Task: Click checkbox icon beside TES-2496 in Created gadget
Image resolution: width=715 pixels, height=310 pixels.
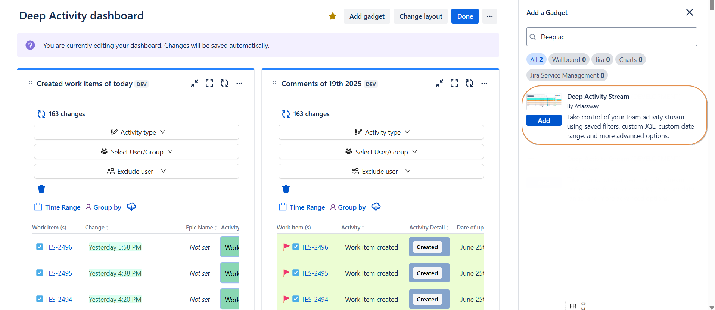Action: click(40, 247)
